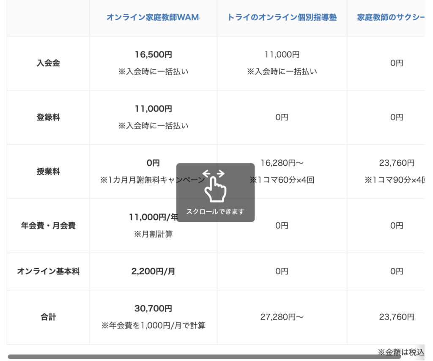Click ※入会時に一括払い in the トライ 入会金 cell
This screenshot has height=361, width=433.
[282, 72]
